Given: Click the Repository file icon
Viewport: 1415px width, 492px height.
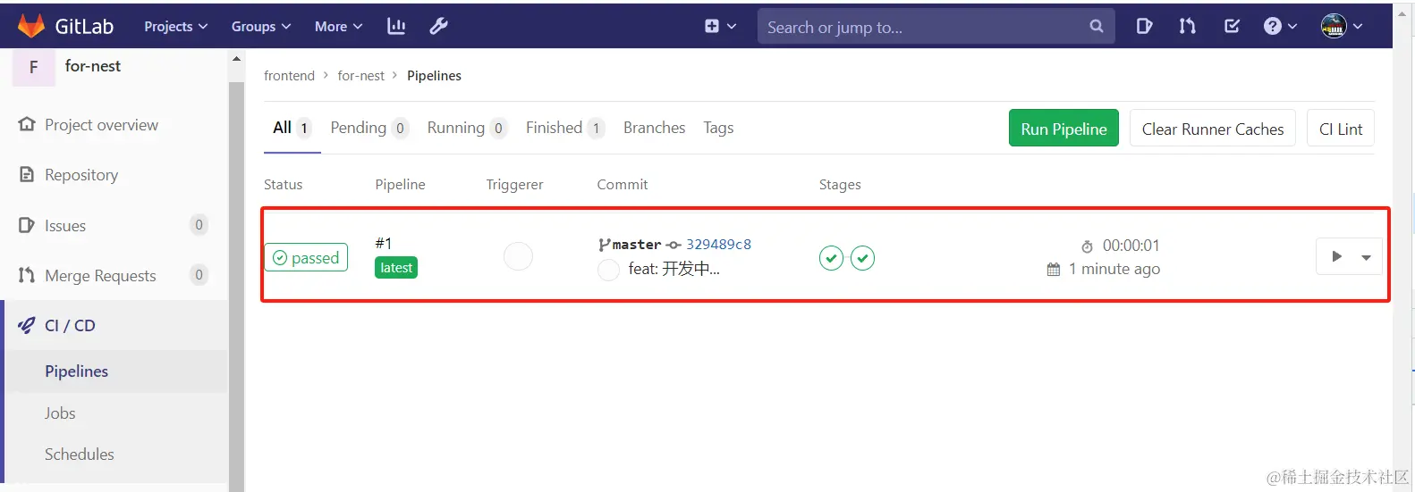Looking at the screenshot, I should pyautogui.click(x=27, y=174).
